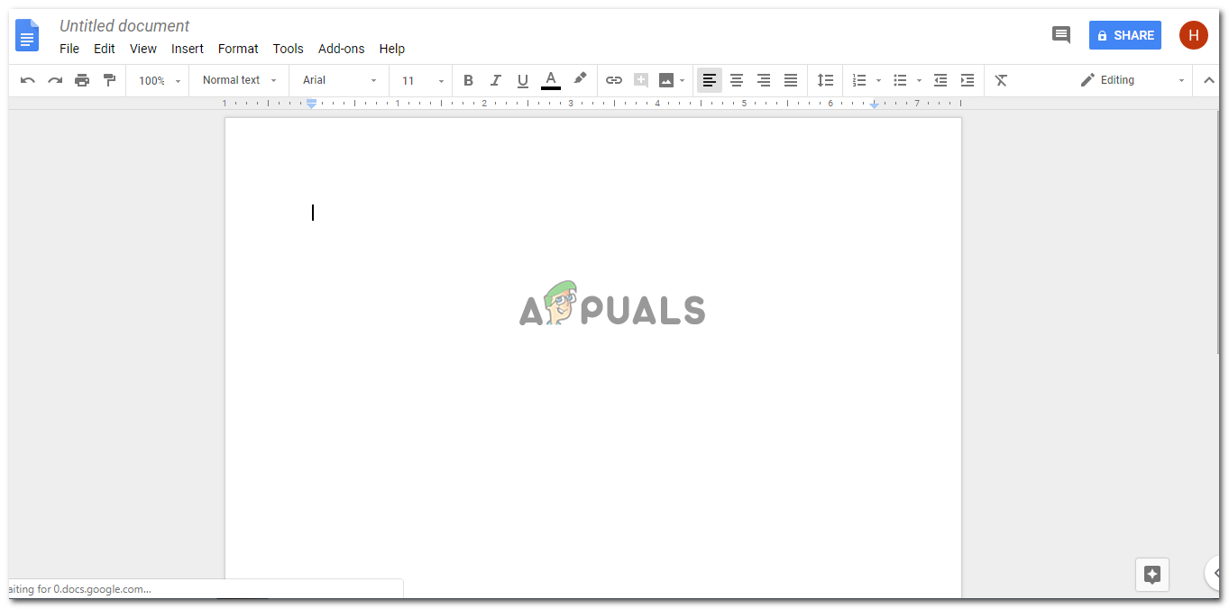Click the increase indent icon

(968, 80)
